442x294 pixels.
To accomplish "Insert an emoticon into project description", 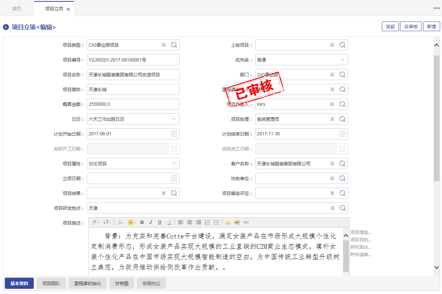I will tap(228, 222).
